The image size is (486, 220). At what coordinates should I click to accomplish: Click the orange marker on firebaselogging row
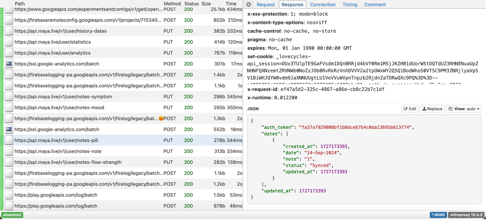coord(161,119)
